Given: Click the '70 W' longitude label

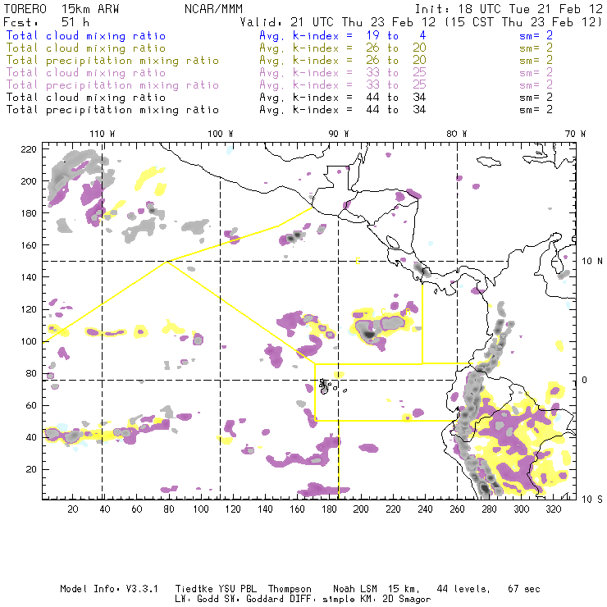Looking at the screenshot, I should click(575, 134).
